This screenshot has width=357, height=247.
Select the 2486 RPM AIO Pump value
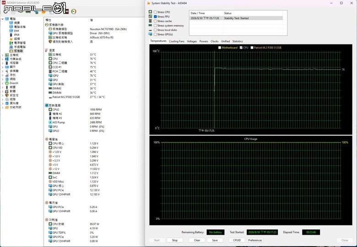[95, 122]
